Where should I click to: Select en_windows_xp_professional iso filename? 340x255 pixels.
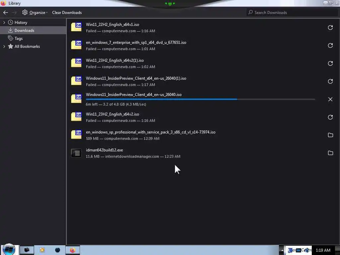150,132
